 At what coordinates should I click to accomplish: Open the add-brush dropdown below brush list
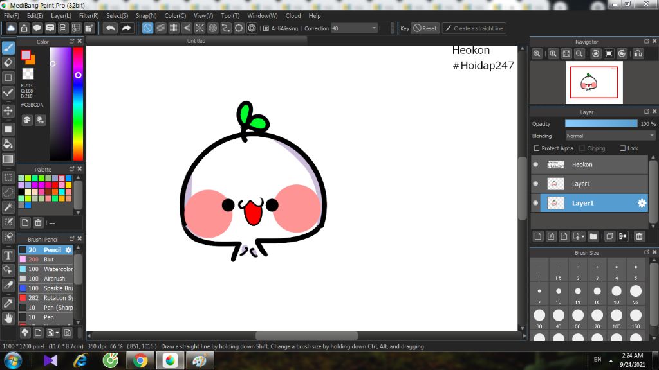53,333
